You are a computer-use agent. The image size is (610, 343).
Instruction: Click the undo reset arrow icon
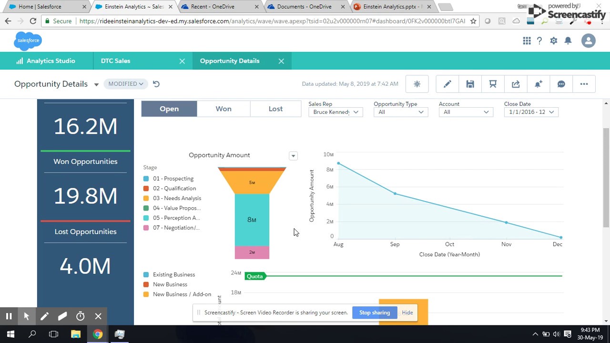[x=156, y=84]
